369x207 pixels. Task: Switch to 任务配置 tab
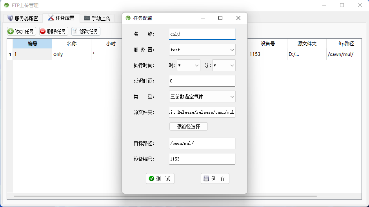61,18
